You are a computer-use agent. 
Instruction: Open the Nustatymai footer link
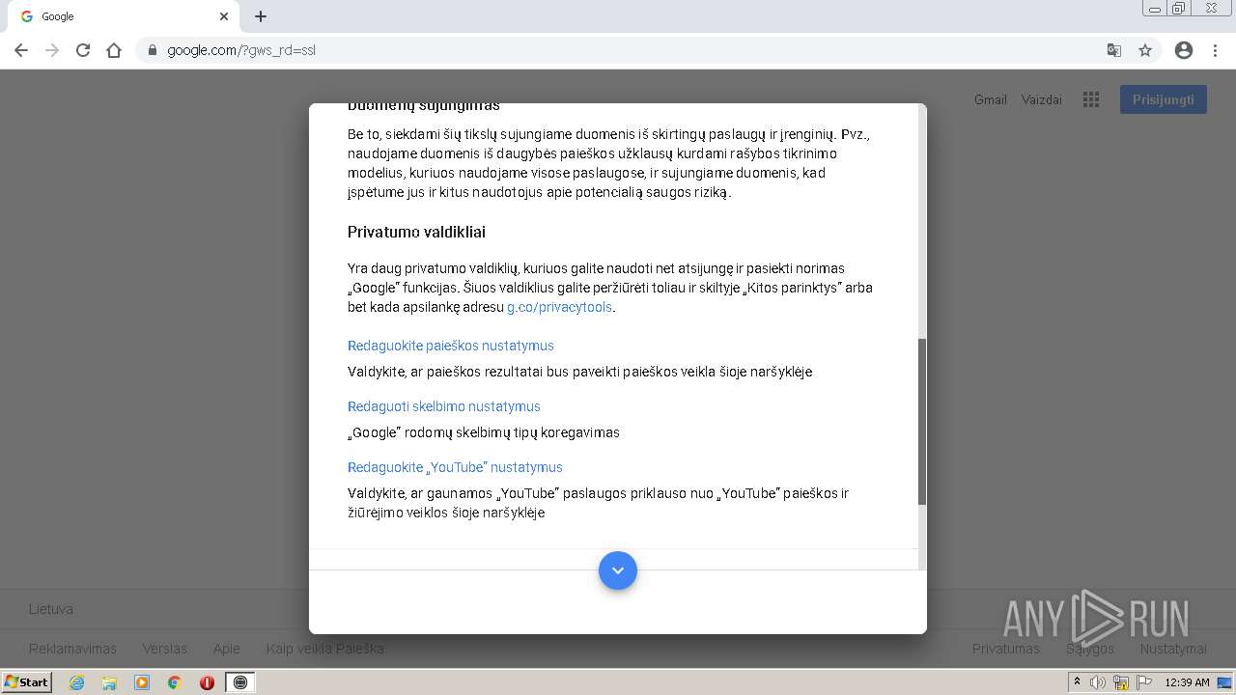point(1173,649)
